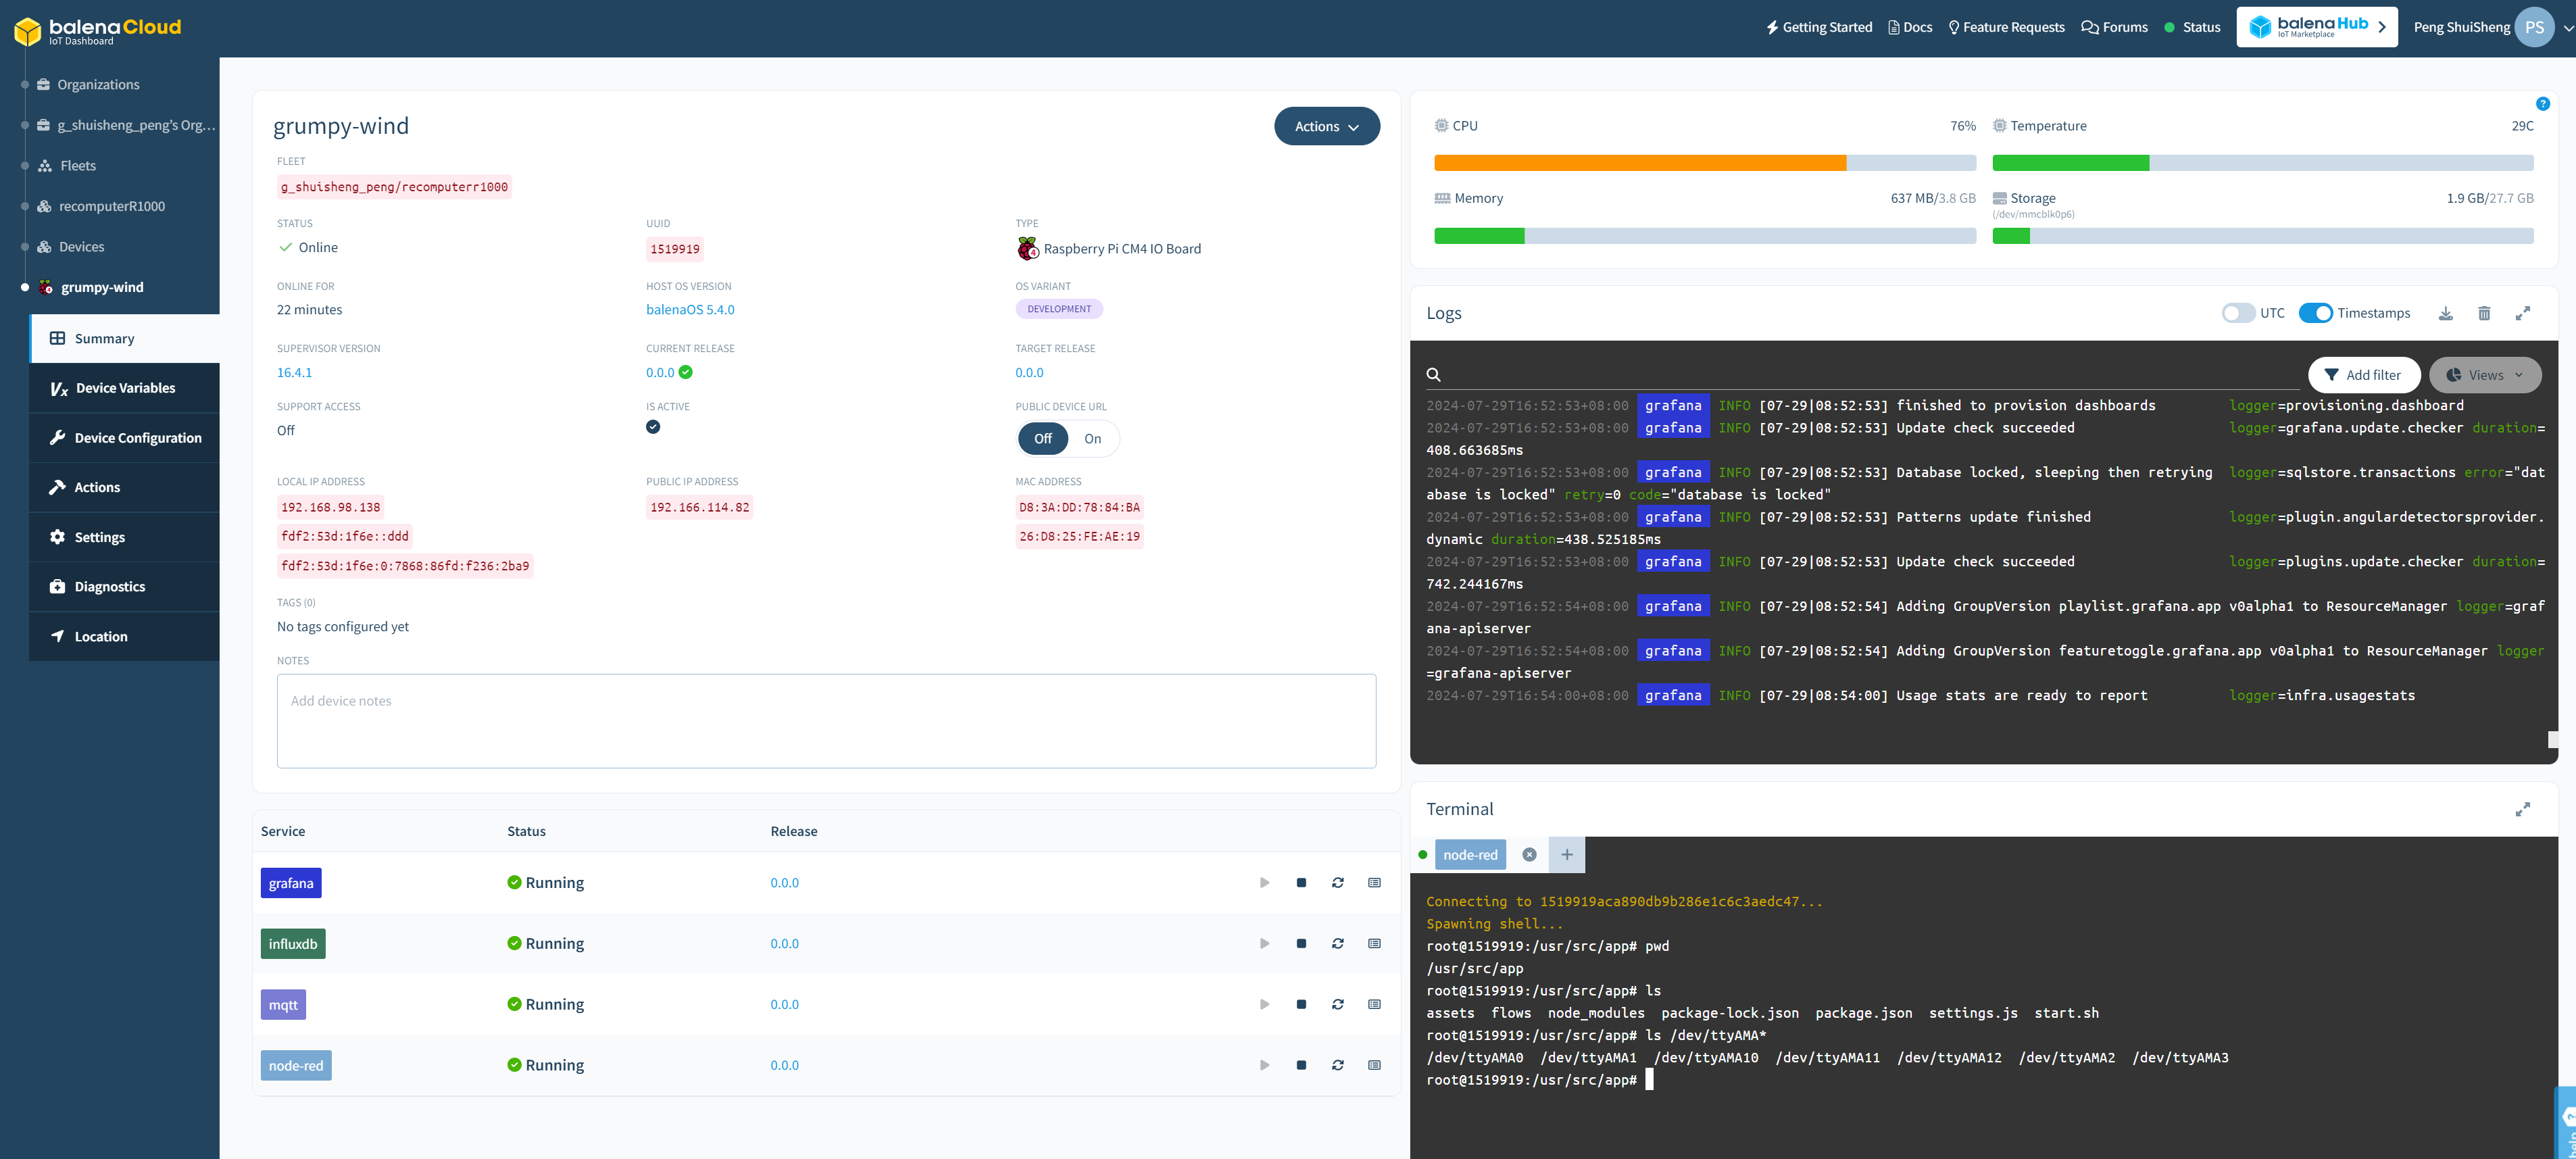Go to Organizations in breadcrumb tree
This screenshot has width=2576, height=1159.
tap(98, 85)
